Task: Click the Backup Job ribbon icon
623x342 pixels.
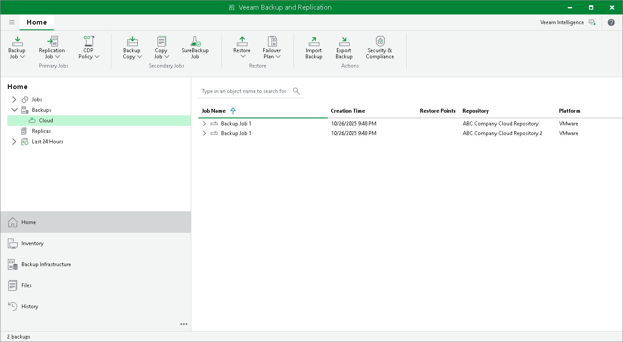Action: pos(17,42)
